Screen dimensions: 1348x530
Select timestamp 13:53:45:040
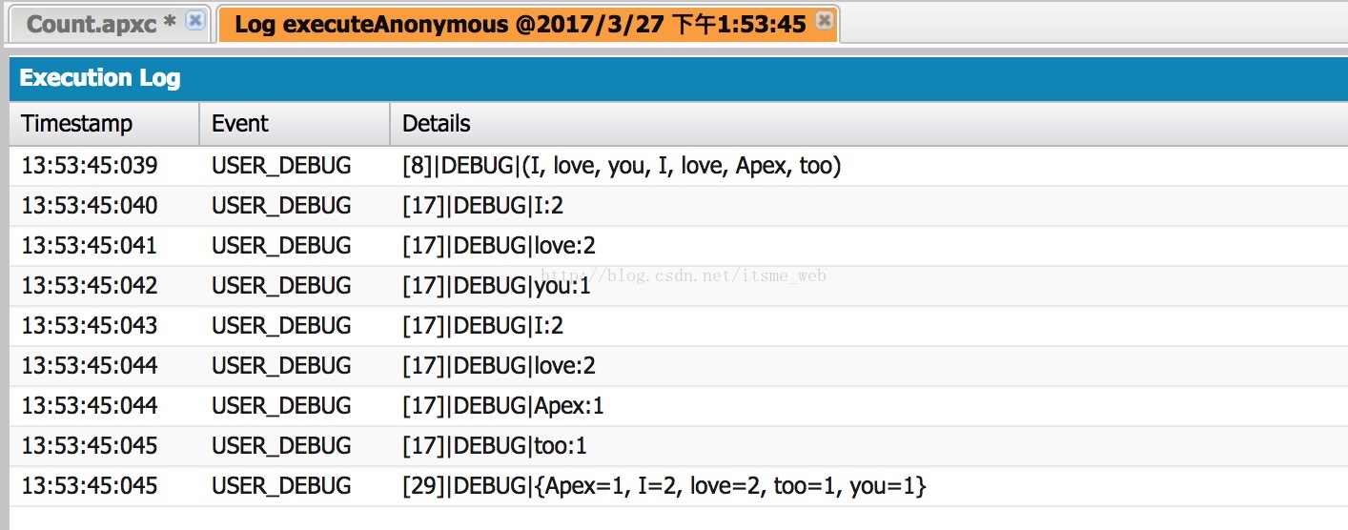coord(90,206)
